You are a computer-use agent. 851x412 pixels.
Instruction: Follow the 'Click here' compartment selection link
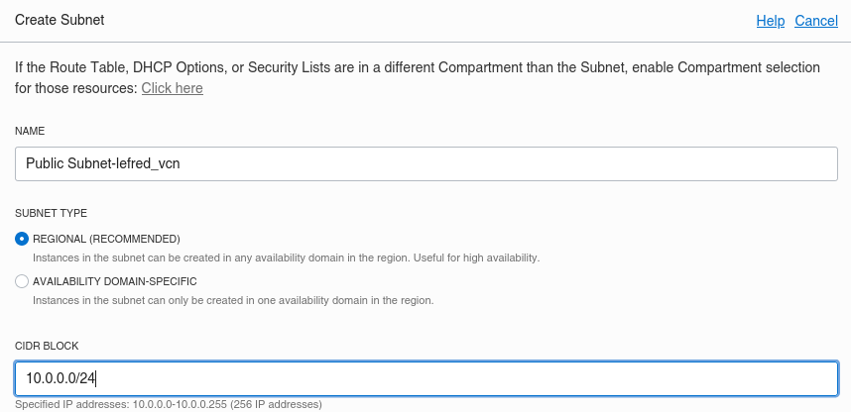pyautogui.click(x=172, y=88)
